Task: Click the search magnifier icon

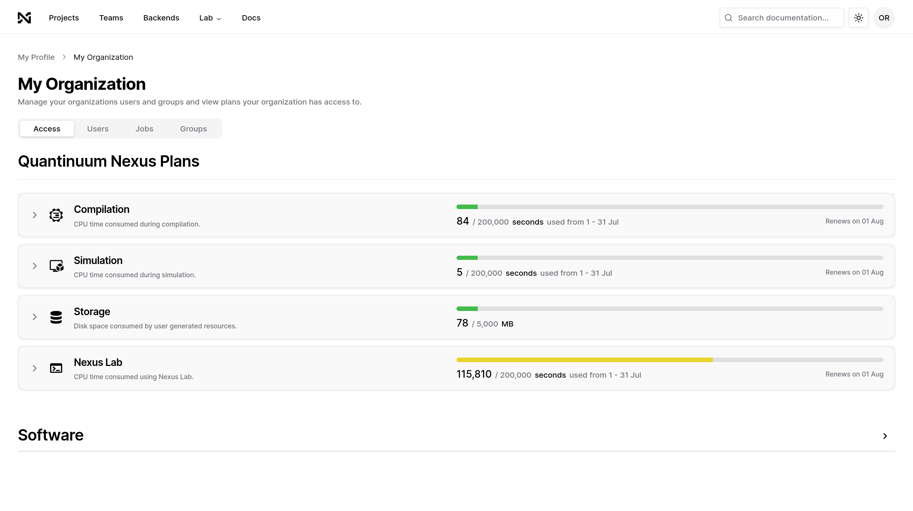Action: [x=728, y=18]
